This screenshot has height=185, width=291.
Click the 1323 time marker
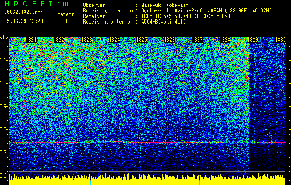point(87,40)
